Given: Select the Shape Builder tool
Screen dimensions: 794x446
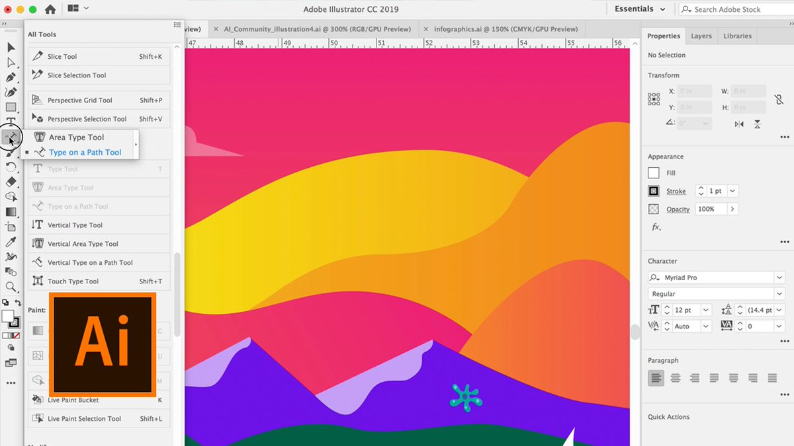Looking at the screenshot, I should tap(11, 197).
